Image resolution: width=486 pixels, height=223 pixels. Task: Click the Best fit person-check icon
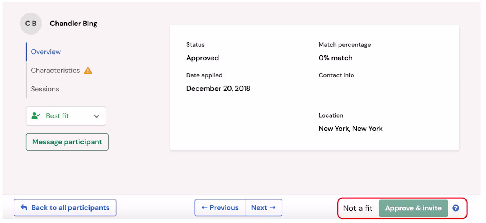point(36,116)
